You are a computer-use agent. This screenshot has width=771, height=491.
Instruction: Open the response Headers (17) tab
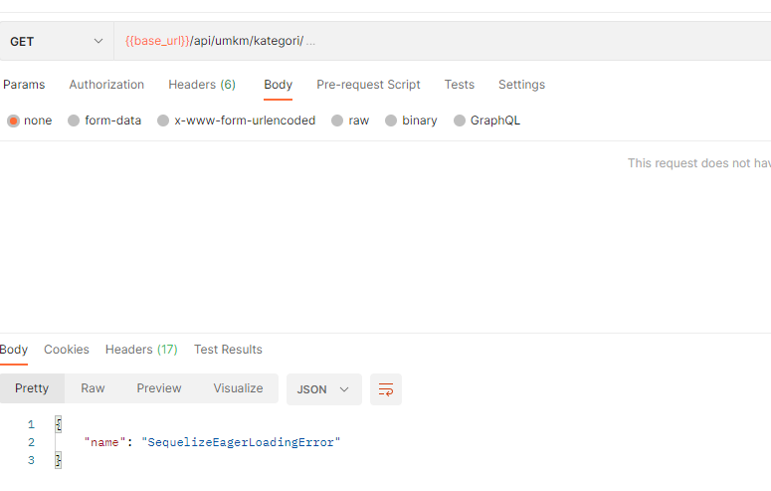pyautogui.click(x=141, y=350)
